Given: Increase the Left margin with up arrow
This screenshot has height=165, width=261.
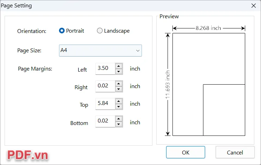Looking at the screenshot, I should pos(119,66).
